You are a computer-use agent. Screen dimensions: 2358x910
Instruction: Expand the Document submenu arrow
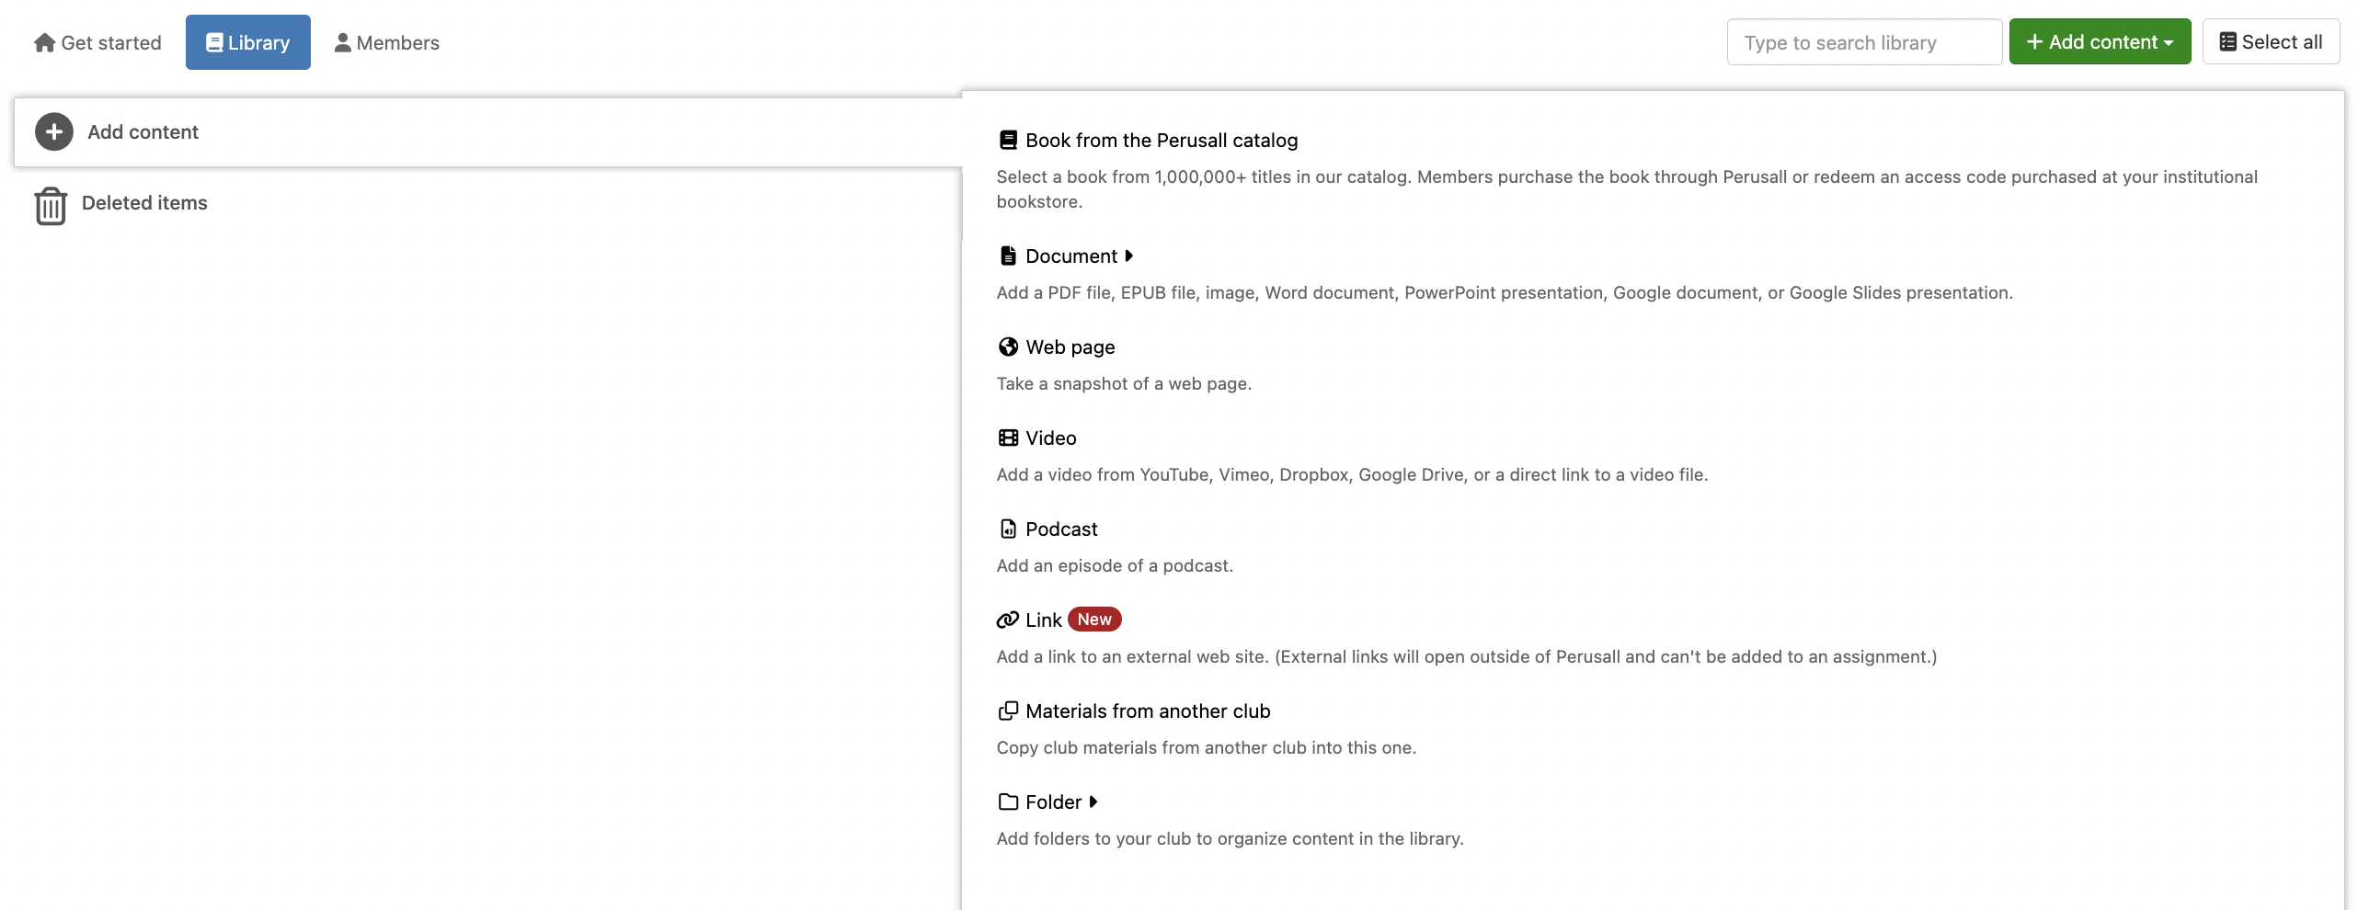point(1129,256)
